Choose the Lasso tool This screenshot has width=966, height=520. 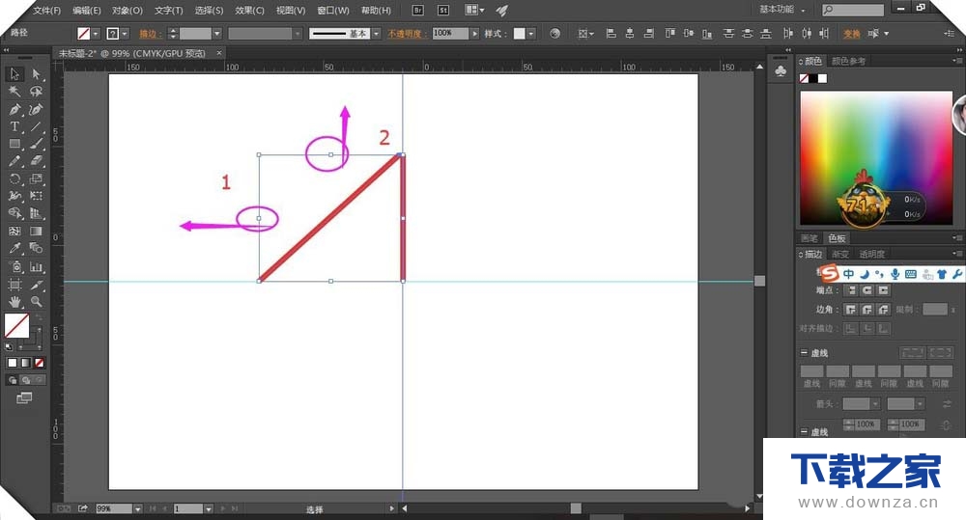pyautogui.click(x=36, y=91)
